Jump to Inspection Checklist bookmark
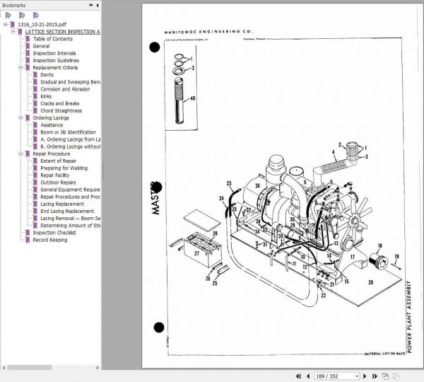 pos(54,233)
